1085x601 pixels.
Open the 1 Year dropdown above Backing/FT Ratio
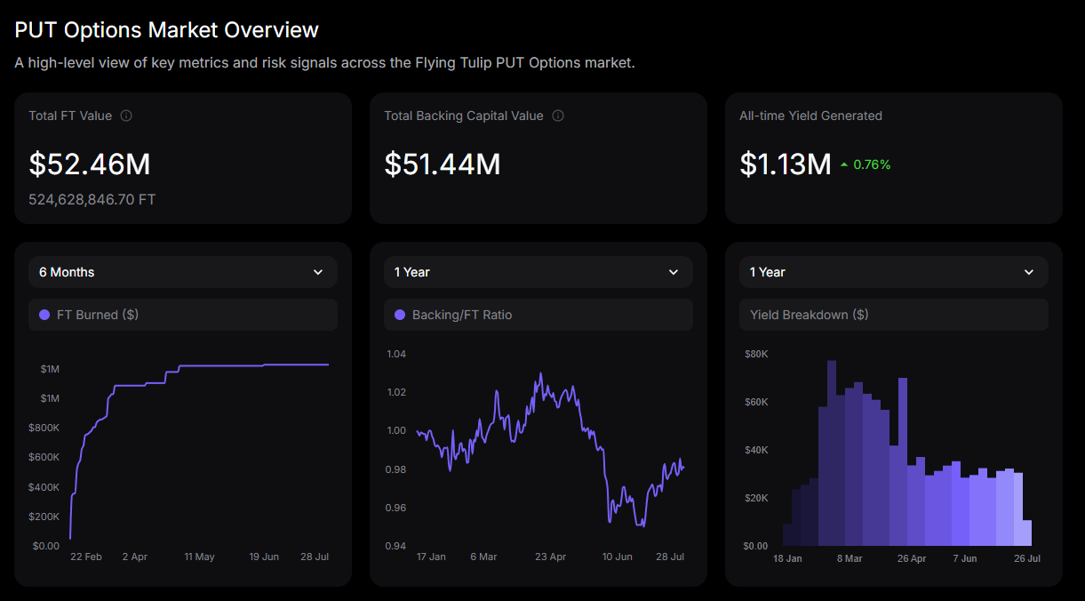(x=539, y=272)
